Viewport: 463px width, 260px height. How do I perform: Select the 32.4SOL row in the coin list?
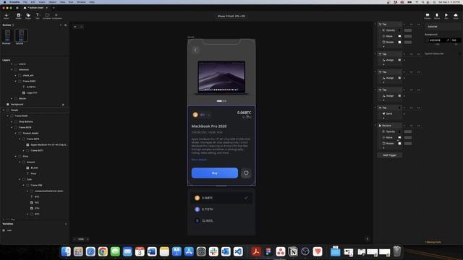coord(221,220)
